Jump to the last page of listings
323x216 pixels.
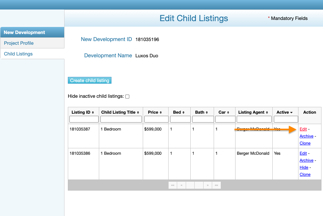(216, 185)
